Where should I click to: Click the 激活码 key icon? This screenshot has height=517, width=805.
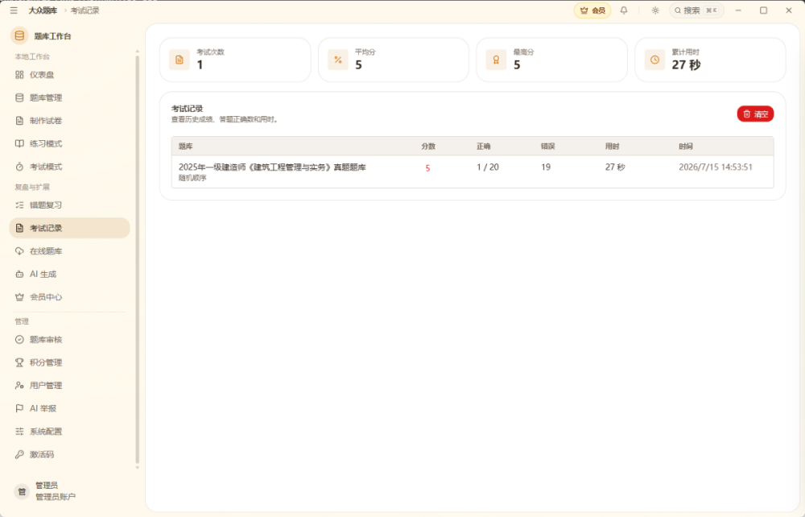click(19, 454)
